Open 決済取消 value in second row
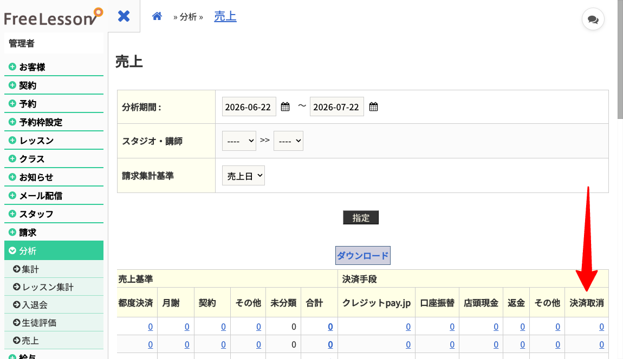This screenshot has width=623, height=359. click(601, 344)
